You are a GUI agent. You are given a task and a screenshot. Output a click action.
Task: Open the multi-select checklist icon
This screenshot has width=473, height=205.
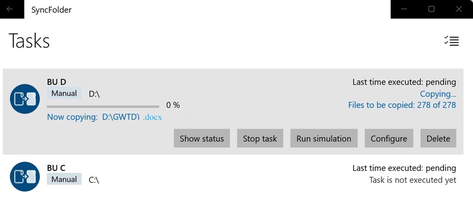click(451, 41)
